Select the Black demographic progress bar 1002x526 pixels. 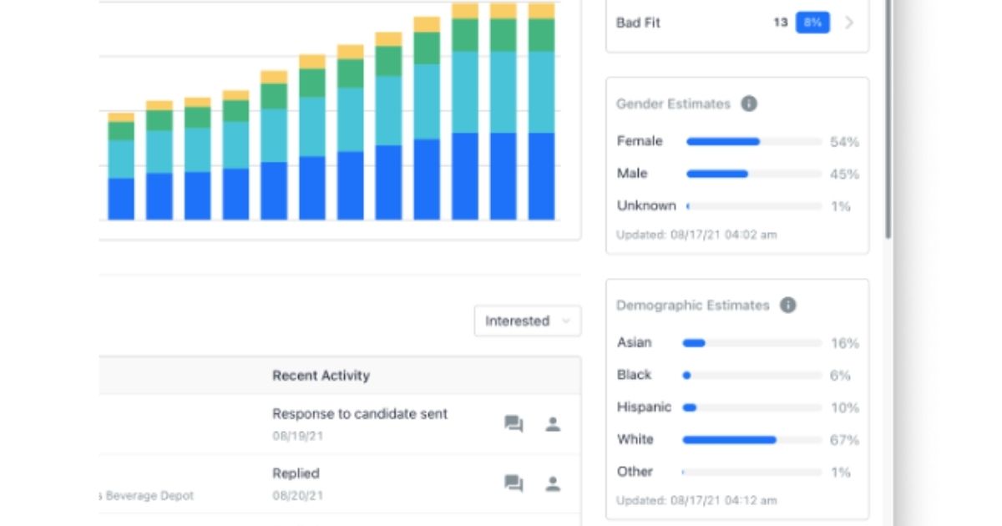coord(751,376)
